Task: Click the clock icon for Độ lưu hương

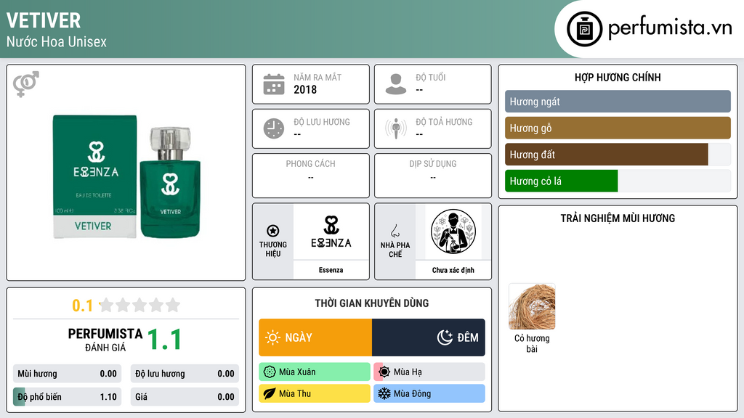Action: (274, 128)
